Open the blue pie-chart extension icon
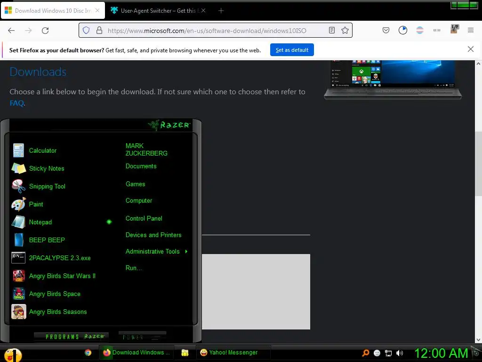482x362 pixels. tap(403, 30)
